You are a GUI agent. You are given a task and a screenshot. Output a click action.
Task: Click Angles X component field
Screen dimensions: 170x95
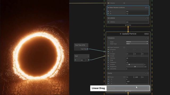tap(130, 54)
